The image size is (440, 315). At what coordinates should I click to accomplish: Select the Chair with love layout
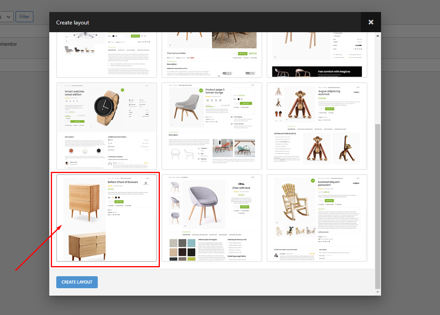[x=212, y=218]
